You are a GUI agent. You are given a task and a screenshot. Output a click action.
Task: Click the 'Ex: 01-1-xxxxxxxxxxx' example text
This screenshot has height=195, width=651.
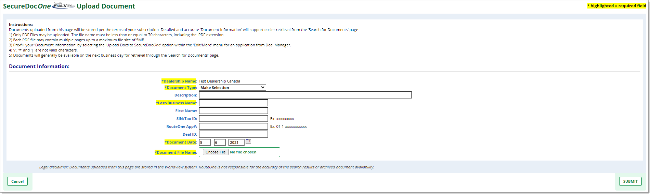tap(288, 126)
